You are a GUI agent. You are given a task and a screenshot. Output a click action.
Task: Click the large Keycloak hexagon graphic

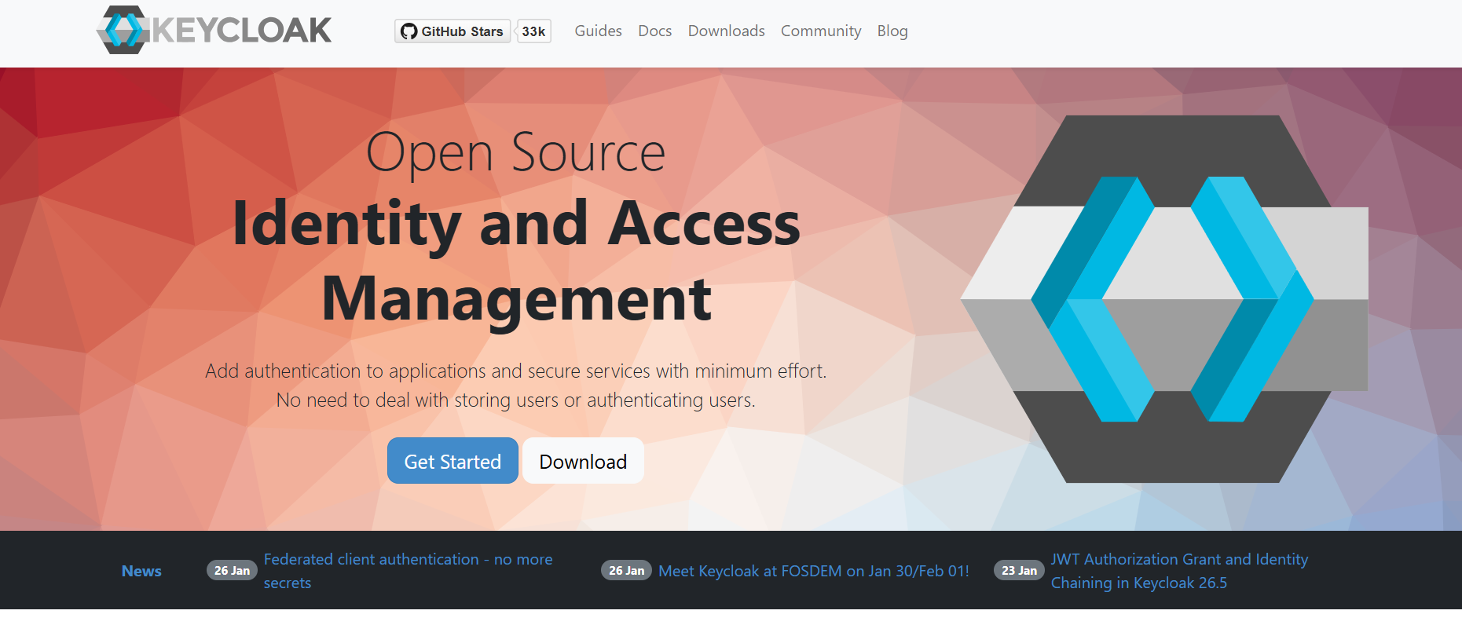1163,299
